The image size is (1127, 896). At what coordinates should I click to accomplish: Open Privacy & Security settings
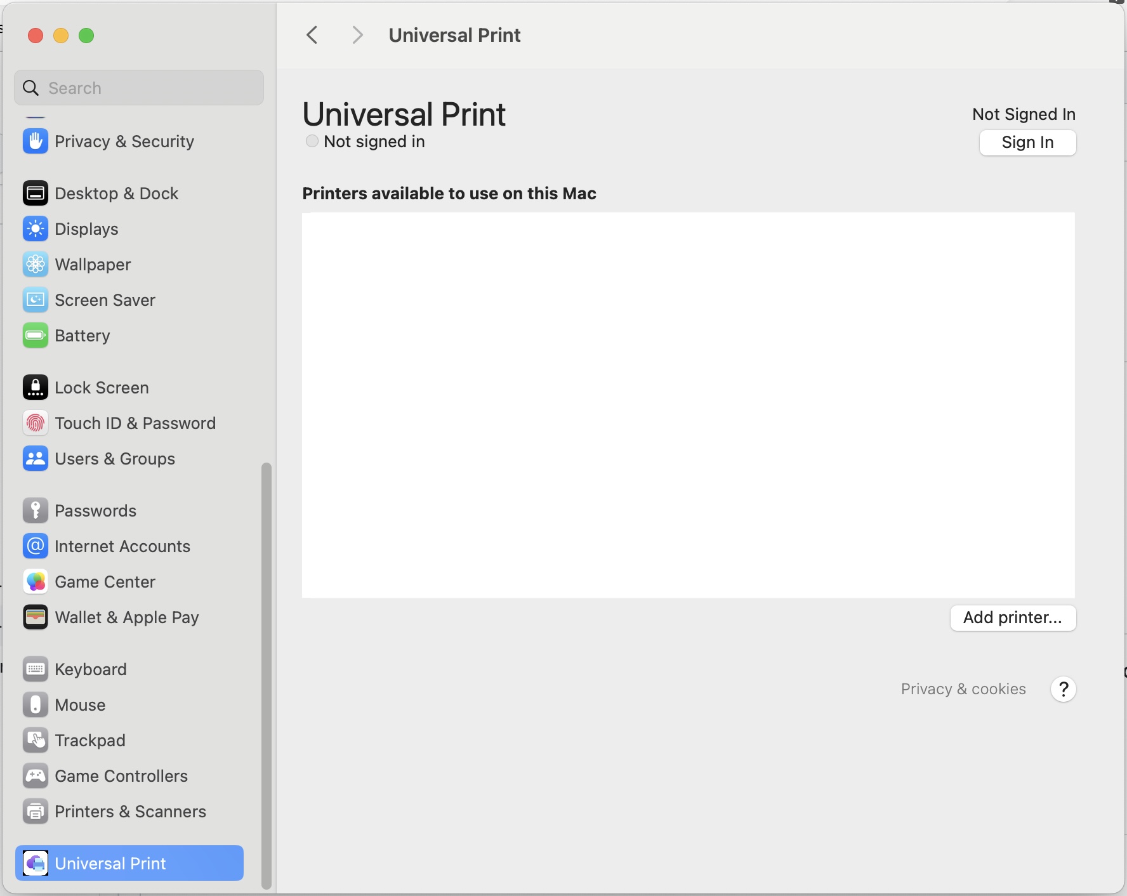[x=124, y=141]
